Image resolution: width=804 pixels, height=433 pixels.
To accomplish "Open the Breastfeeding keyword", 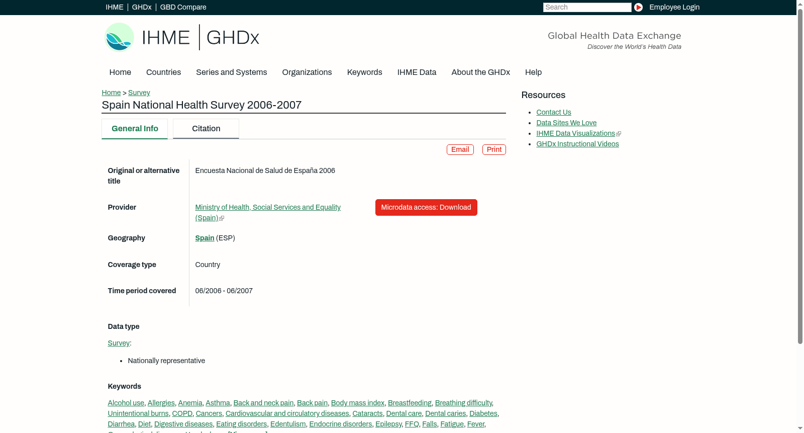I will click(x=410, y=403).
